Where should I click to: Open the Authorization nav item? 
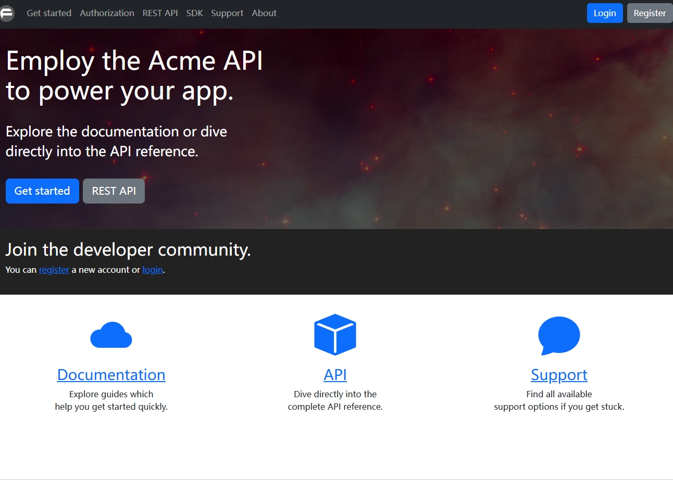point(107,14)
